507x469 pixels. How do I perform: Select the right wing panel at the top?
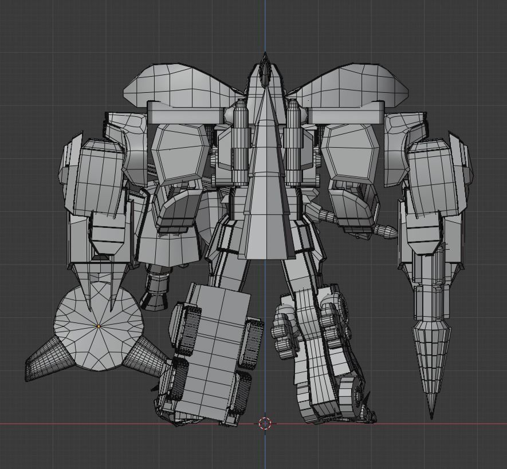[x=348, y=85]
